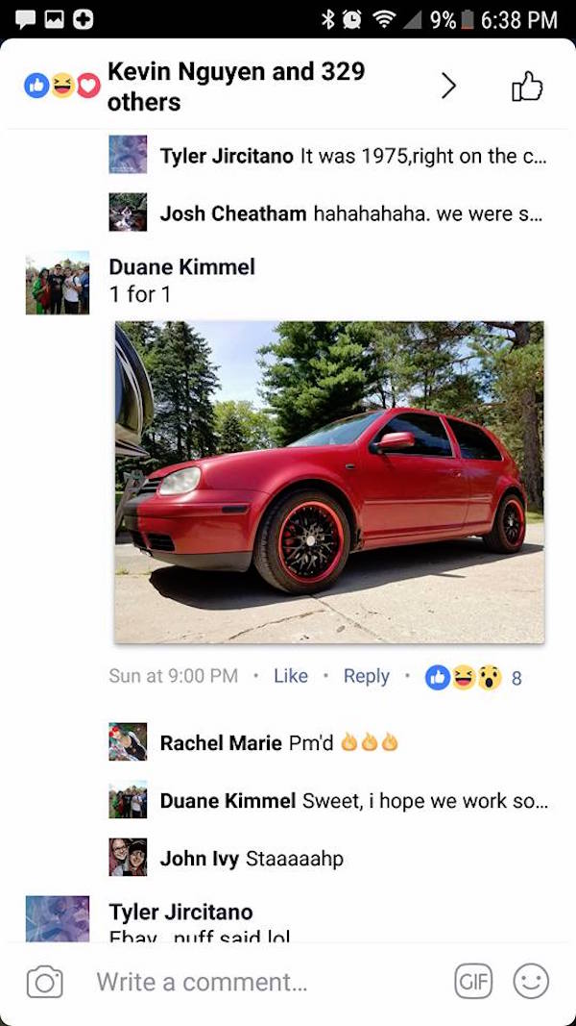
Task: Like Duane Kimmel's 1 for 1 comment
Action: pyautogui.click(x=291, y=676)
